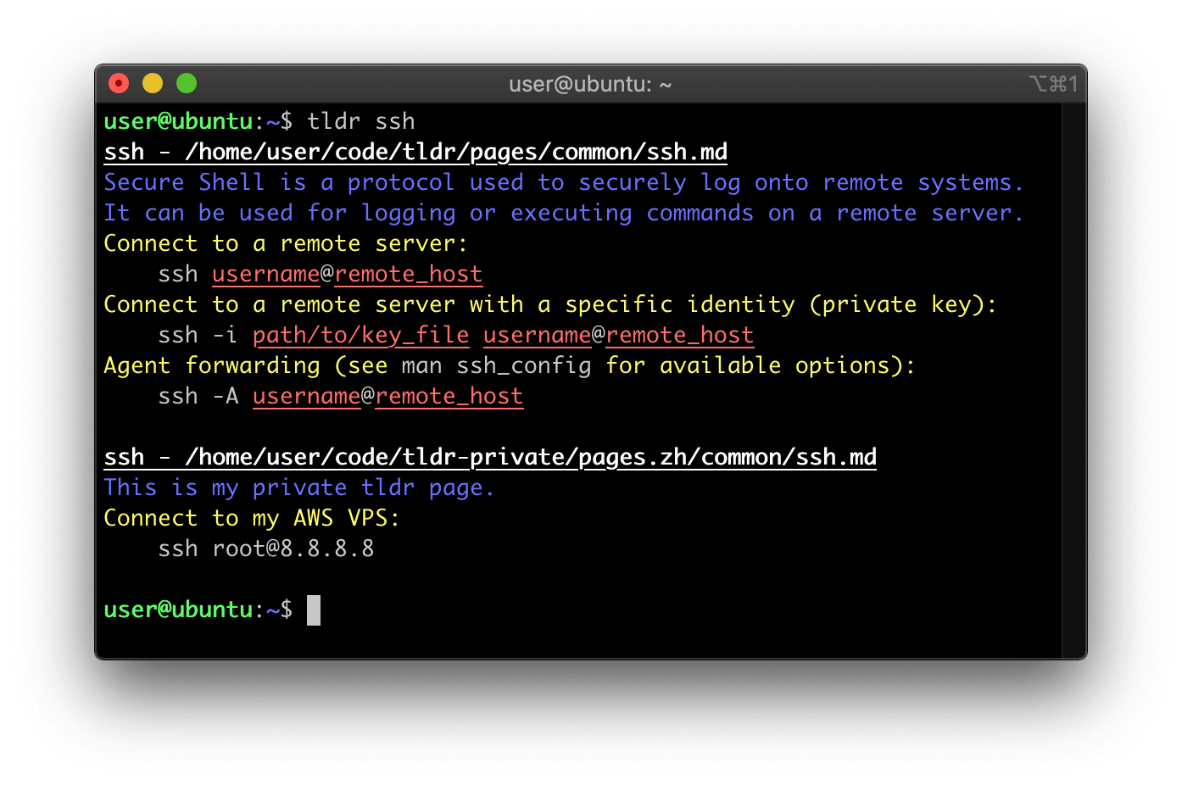Click the ⌥⌘1 shortcut indicator in title bar
Image resolution: width=1182 pixels, height=785 pixels.
pyautogui.click(x=1053, y=84)
